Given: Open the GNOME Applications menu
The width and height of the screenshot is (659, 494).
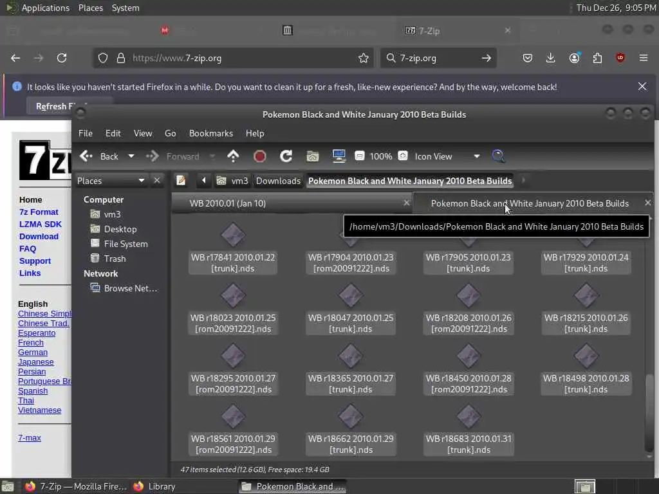Looking at the screenshot, I should (46, 8).
